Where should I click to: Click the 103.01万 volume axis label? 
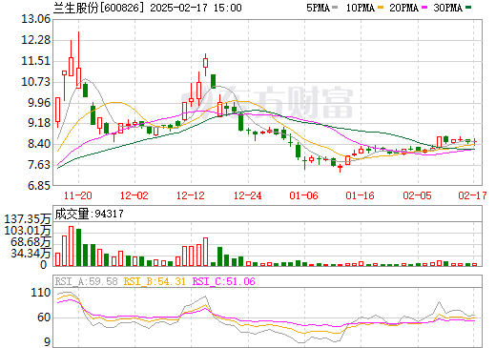click(x=28, y=231)
